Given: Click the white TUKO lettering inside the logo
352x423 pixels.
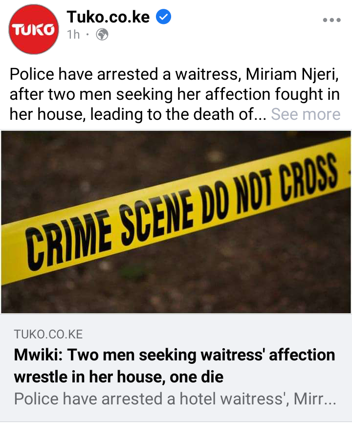Looking at the screenshot, I should click(x=33, y=30).
